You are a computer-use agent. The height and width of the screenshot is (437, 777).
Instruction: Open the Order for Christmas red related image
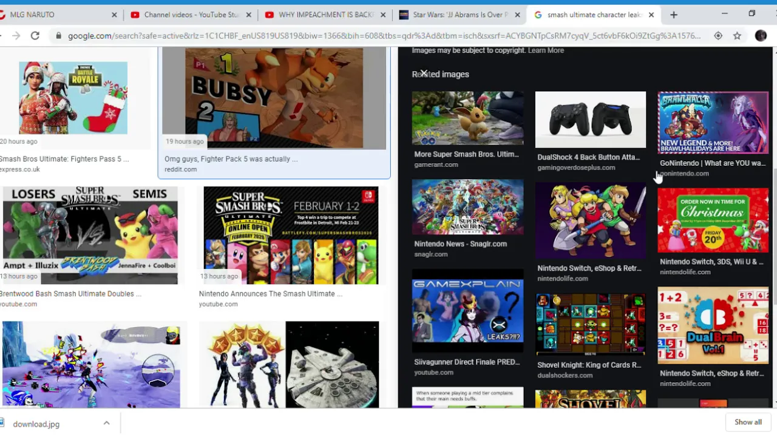tap(713, 220)
